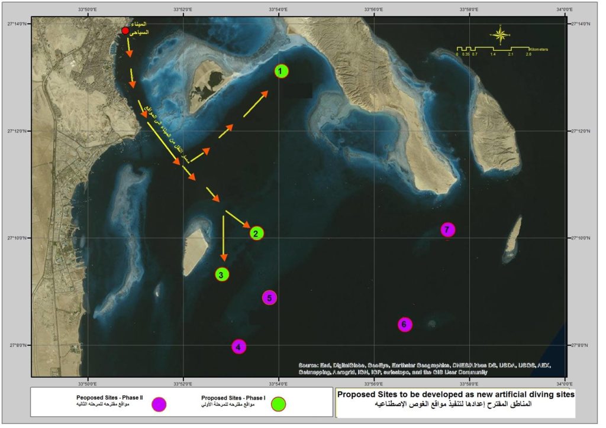606x428 pixels.
Task: Click magenta site marker number 6
Action: click(x=404, y=324)
